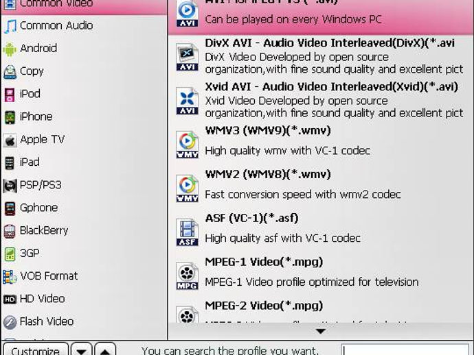Click 'Fast conversion speed with wmv2 codec'

pos(303,194)
